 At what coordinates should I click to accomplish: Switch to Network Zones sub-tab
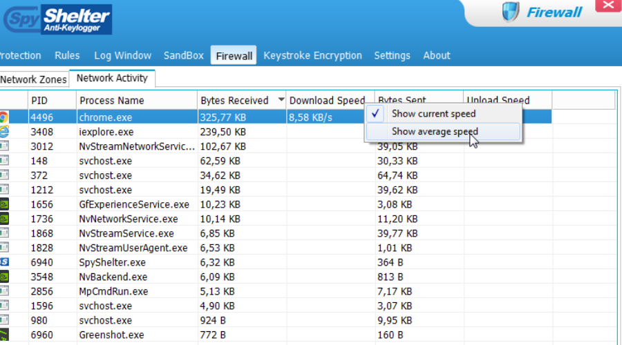(x=34, y=79)
